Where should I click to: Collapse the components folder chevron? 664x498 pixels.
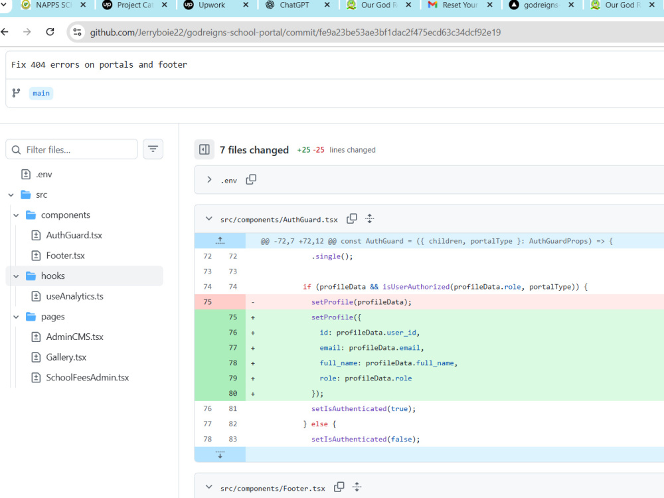coord(16,215)
